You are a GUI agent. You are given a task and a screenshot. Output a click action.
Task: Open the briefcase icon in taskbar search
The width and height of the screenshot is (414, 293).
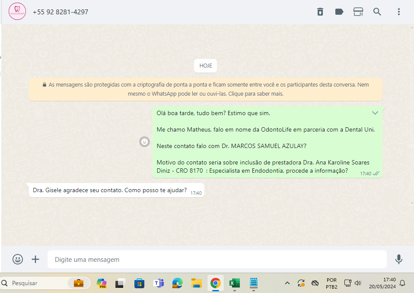point(78,283)
